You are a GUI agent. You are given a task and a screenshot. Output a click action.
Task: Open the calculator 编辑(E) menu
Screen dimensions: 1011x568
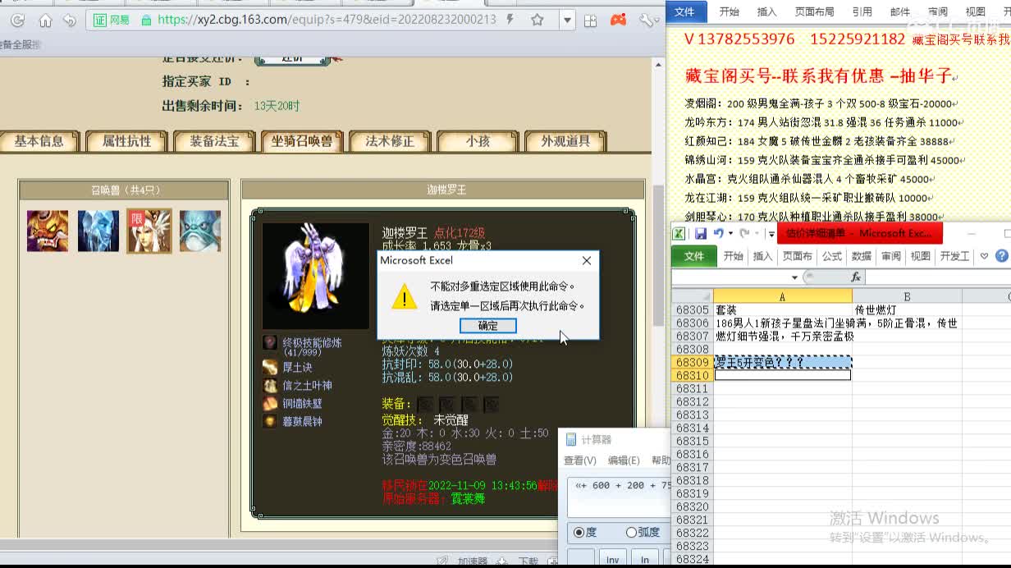tap(623, 460)
